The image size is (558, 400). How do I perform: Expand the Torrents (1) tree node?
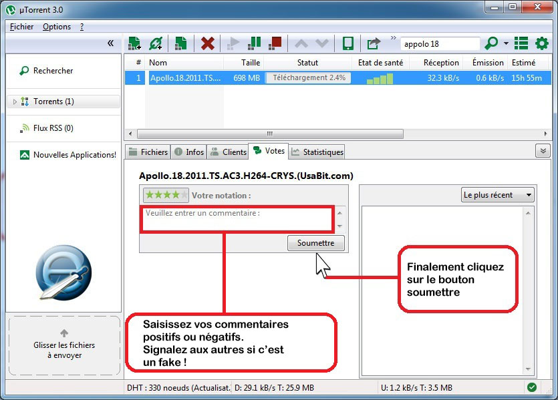pyautogui.click(x=15, y=102)
